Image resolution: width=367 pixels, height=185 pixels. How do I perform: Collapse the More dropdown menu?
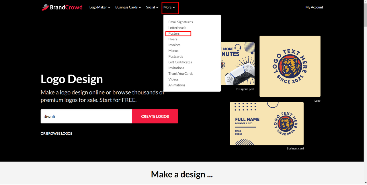coord(169,7)
